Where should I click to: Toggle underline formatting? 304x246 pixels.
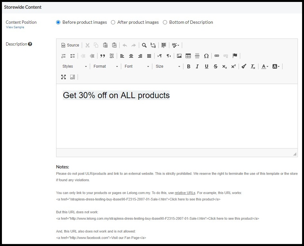coord(207,66)
